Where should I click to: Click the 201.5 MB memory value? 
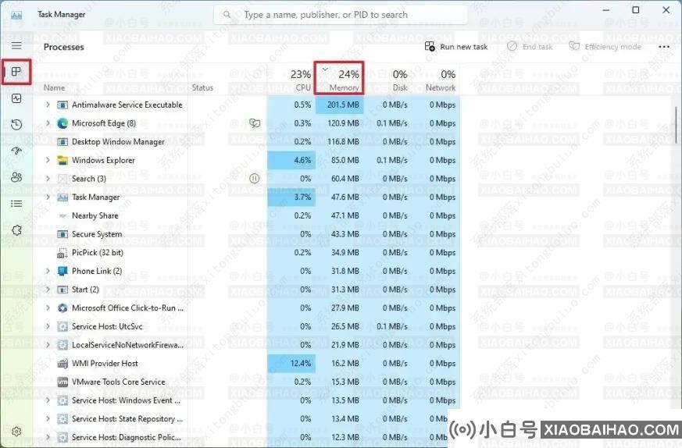[x=343, y=105]
